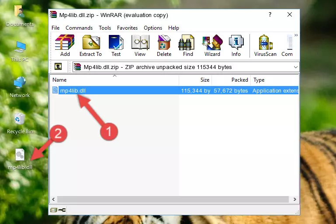The height and width of the screenshot is (224, 336).
Task: Sort the list by Packed column
Action: [x=231, y=80]
